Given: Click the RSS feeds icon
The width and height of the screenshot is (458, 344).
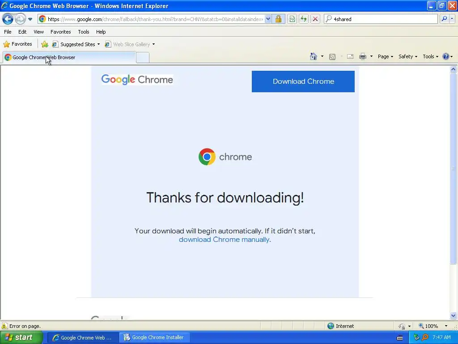Looking at the screenshot, I should pyautogui.click(x=332, y=57).
